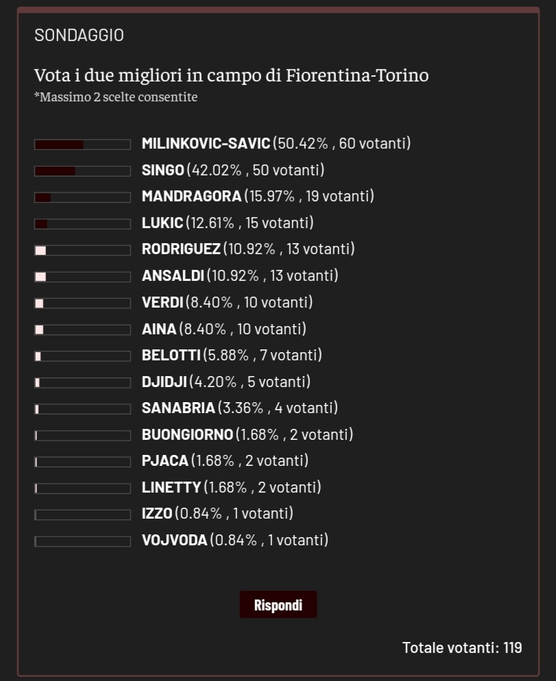Screen dimensions: 556x681
Task: Select the MILINKOVIC-SAVIC poll option label
Action: (206, 144)
